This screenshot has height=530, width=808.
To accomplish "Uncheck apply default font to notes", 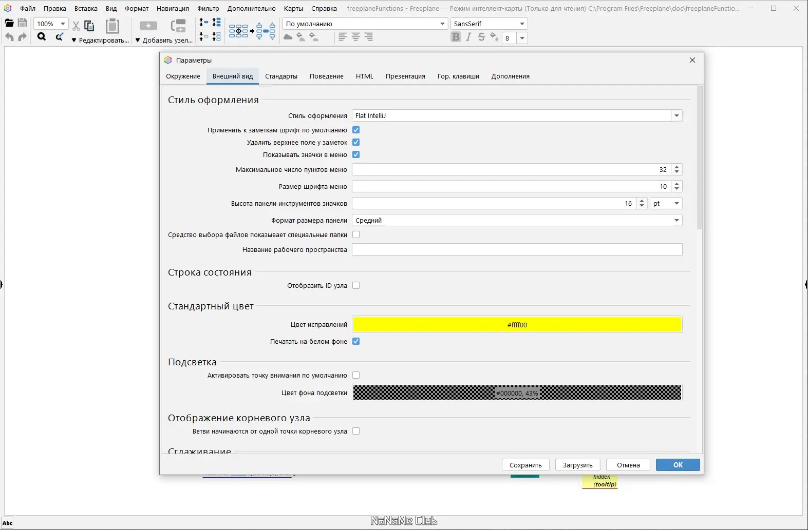I will click(x=356, y=130).
